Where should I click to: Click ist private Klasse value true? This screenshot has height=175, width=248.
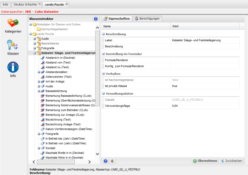[x=205, y=86]
